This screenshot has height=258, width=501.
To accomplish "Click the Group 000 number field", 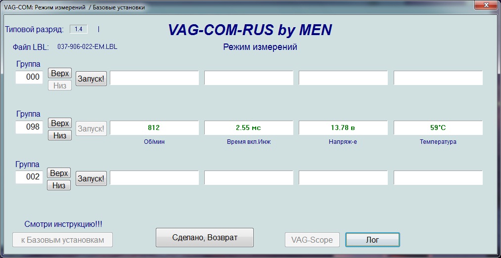I will 29,77.
